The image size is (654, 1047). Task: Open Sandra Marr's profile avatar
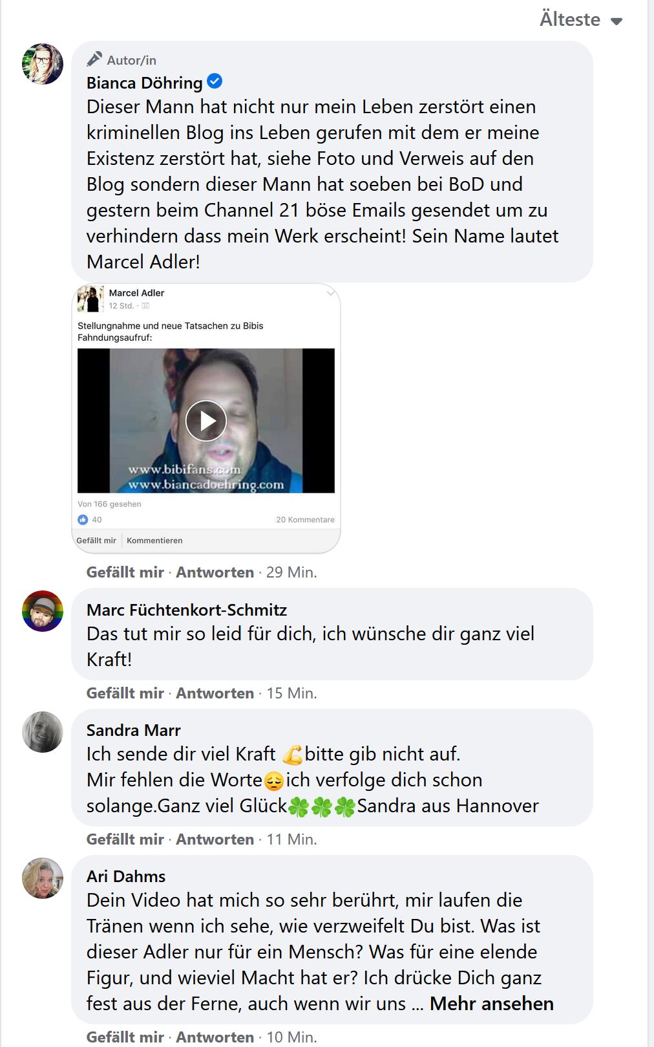pos(43,732)
